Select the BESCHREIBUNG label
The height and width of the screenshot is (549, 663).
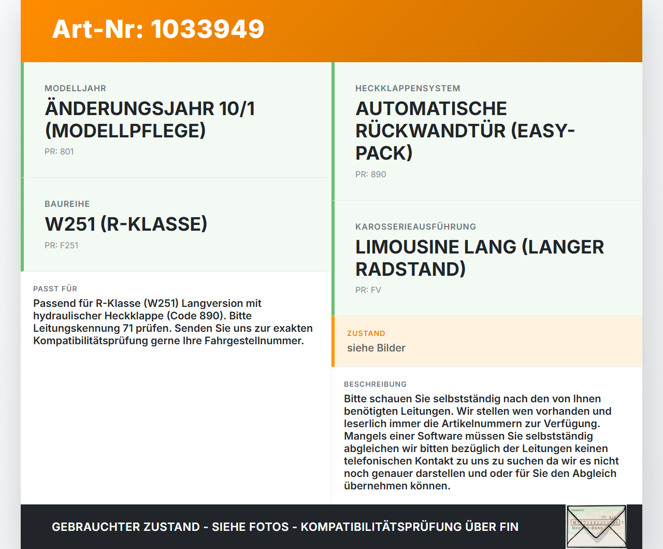[375, 385]
